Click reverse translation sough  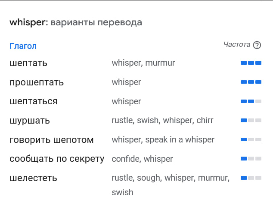click(149, 178)
